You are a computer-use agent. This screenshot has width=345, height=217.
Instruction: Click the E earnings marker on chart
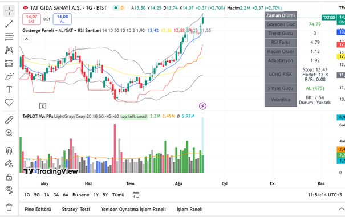[43, 106]
